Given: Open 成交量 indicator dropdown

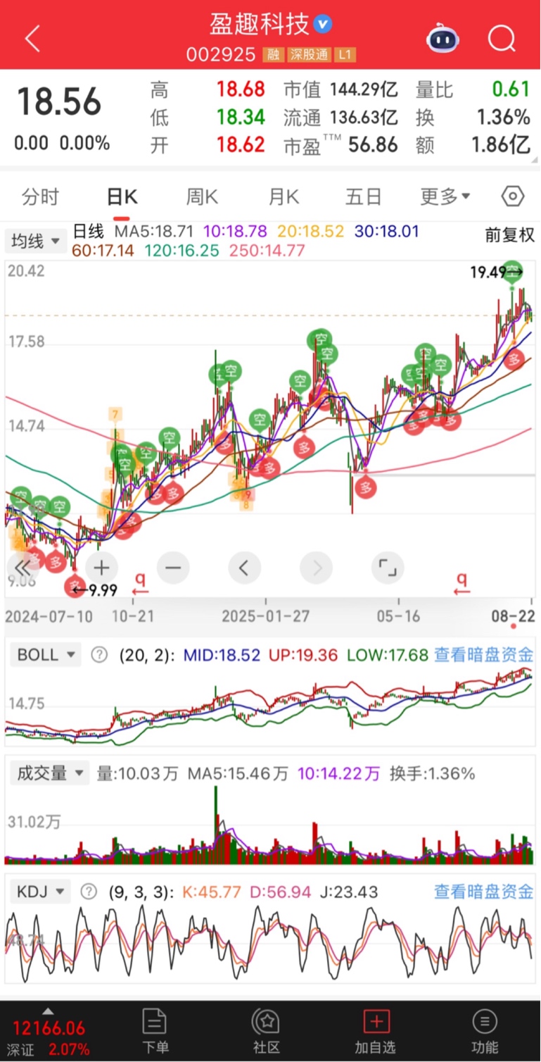Looking at the screenshot, I should (x=49, y=773).
